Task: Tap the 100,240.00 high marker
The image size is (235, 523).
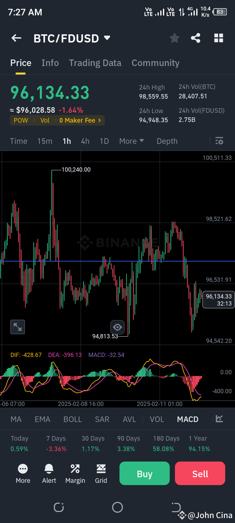Action: pyautogui.click(x=76, y=170)
